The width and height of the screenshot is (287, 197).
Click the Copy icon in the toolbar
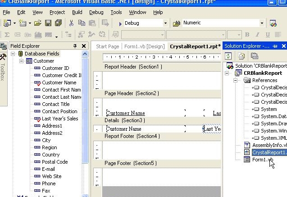(x=81, y=23)
